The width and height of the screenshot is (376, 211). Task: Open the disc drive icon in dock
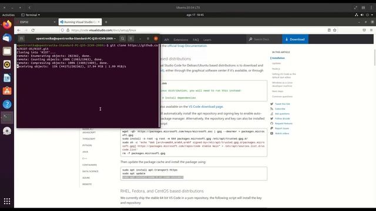7,131
